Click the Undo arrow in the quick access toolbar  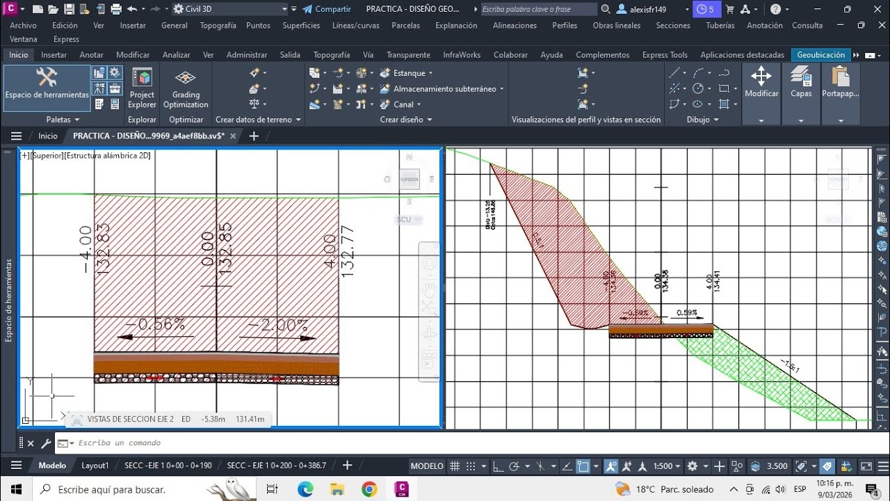(132, 9)
